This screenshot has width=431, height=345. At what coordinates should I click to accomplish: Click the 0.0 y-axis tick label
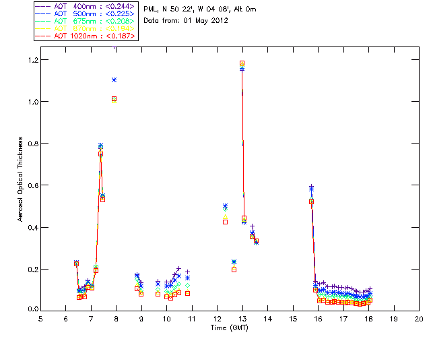coord(33,309)
